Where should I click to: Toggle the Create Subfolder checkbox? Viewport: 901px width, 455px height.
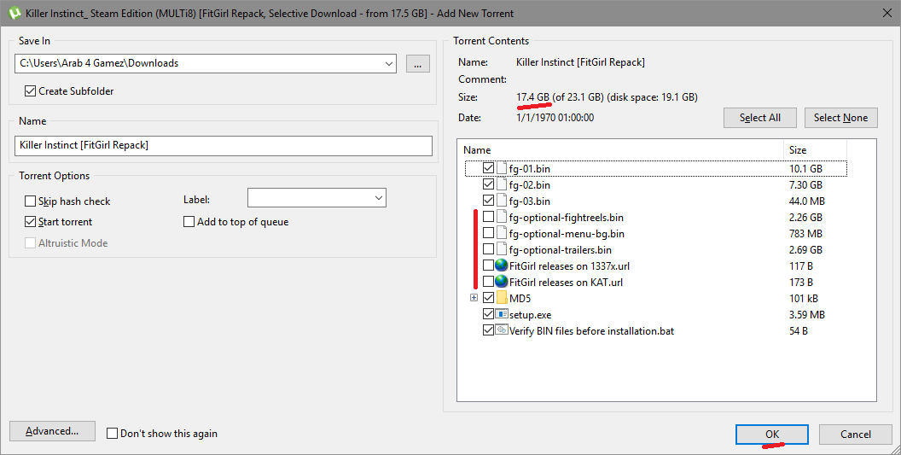click(31, 90)
